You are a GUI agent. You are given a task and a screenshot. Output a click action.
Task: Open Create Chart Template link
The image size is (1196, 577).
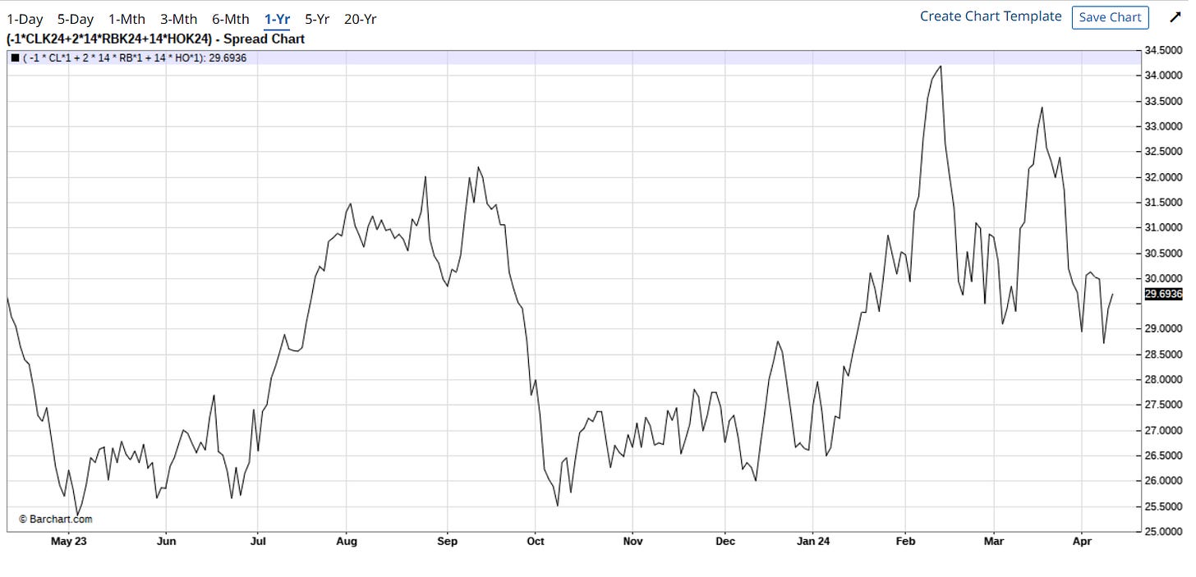(991, 16)
